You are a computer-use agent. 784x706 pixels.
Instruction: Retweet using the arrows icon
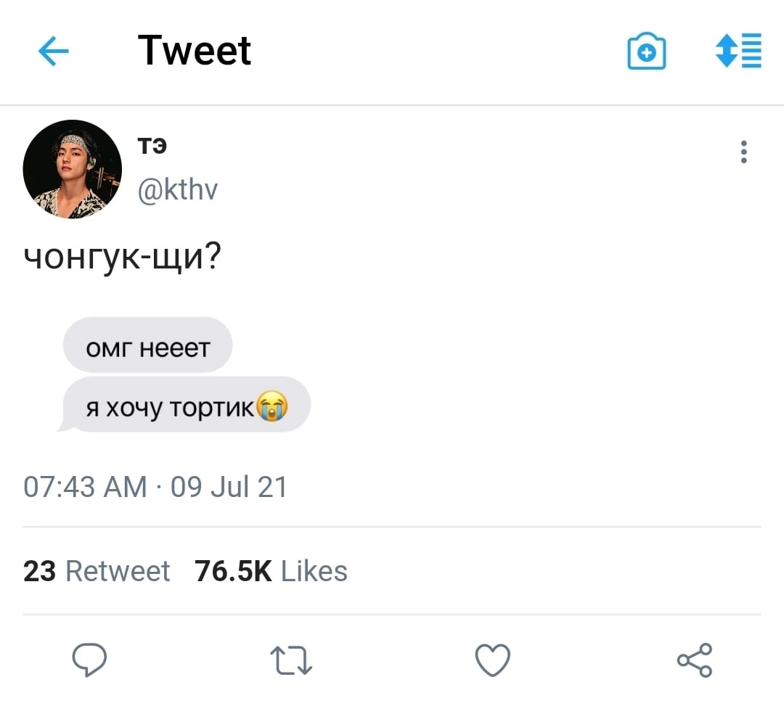tap(291, 661)
